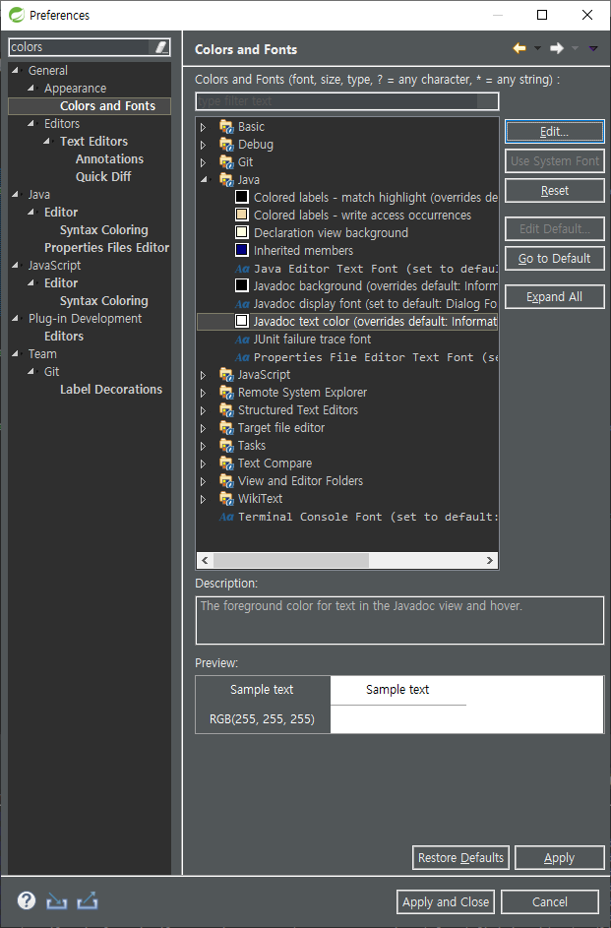Open Annotations preference page
The height and width of the screenshot is (928, 611).
(x=109, y=158)
